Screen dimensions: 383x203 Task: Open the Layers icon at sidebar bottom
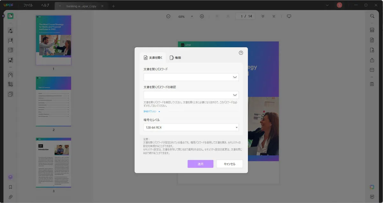10,177
